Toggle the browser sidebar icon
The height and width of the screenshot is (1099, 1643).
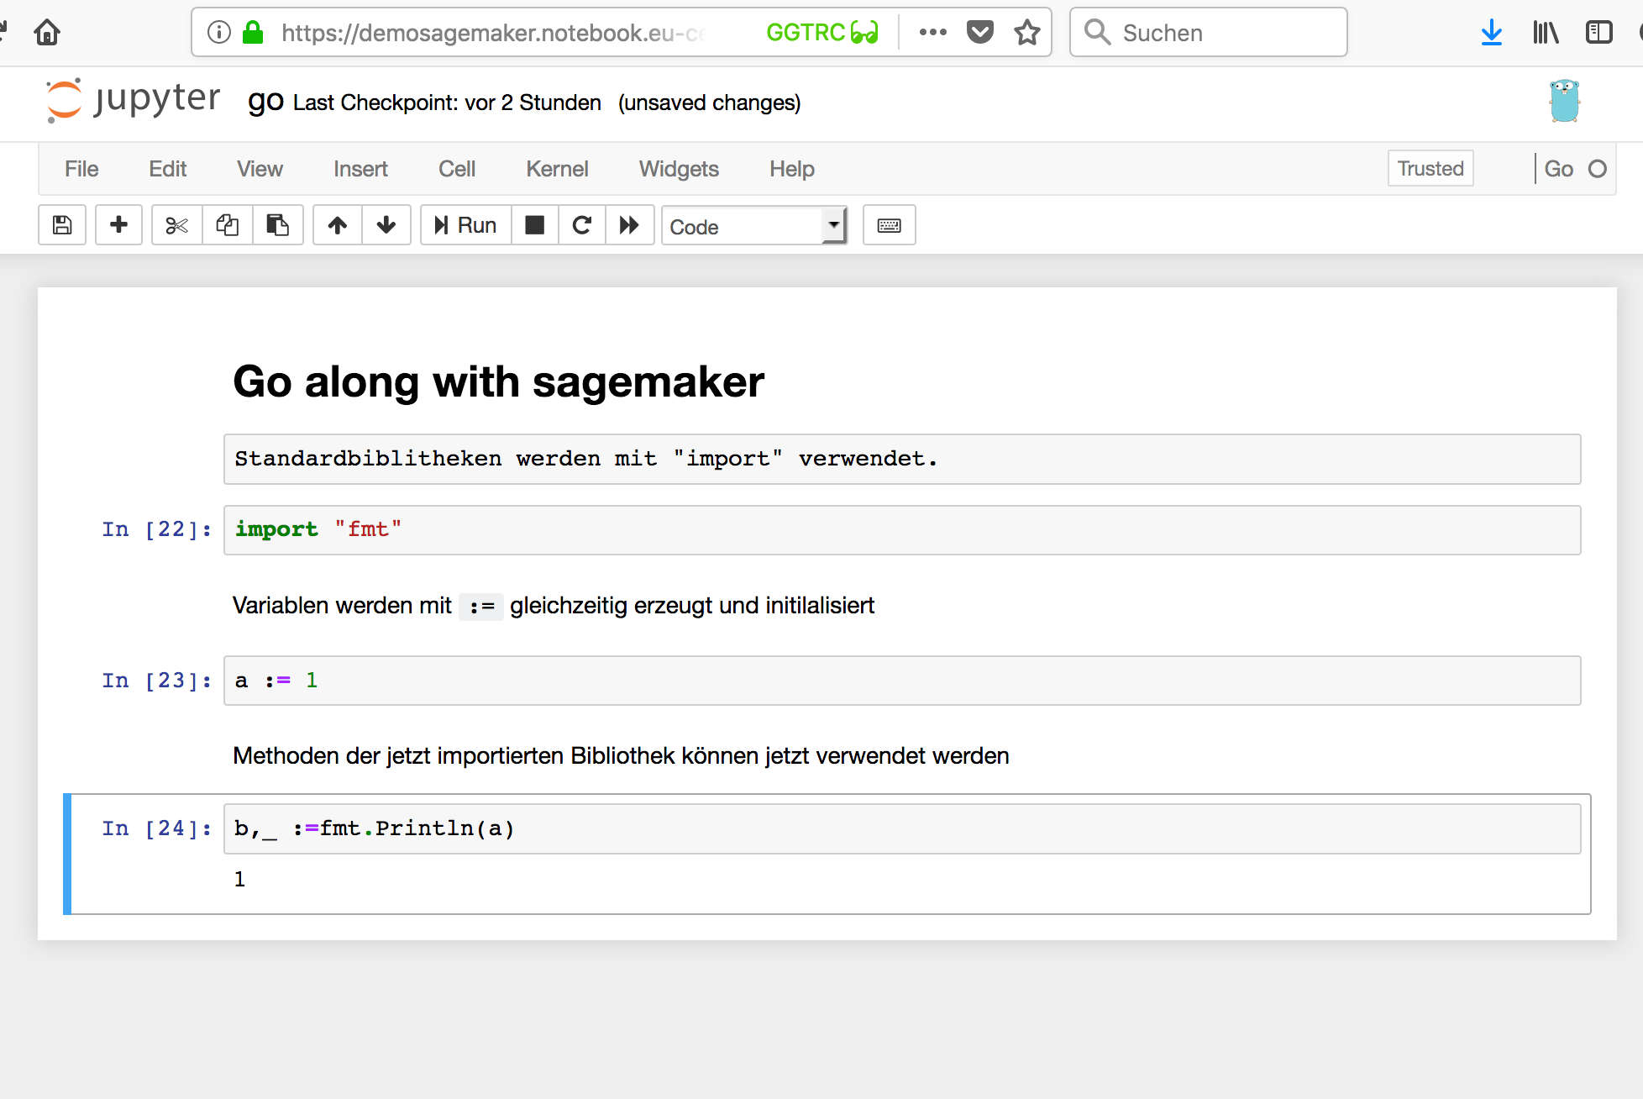click(x=1598, y=33)
